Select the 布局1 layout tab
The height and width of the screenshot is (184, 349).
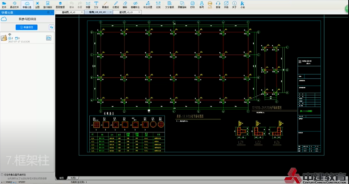tap(73, 178)
